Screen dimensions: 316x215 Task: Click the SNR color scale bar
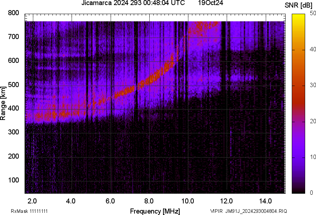(298, 104)
